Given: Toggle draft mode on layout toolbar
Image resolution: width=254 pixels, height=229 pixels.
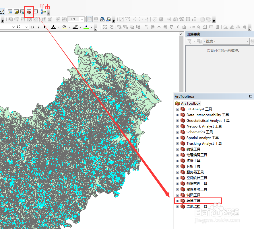Looking at the screenshot, I should coord(90,19).
